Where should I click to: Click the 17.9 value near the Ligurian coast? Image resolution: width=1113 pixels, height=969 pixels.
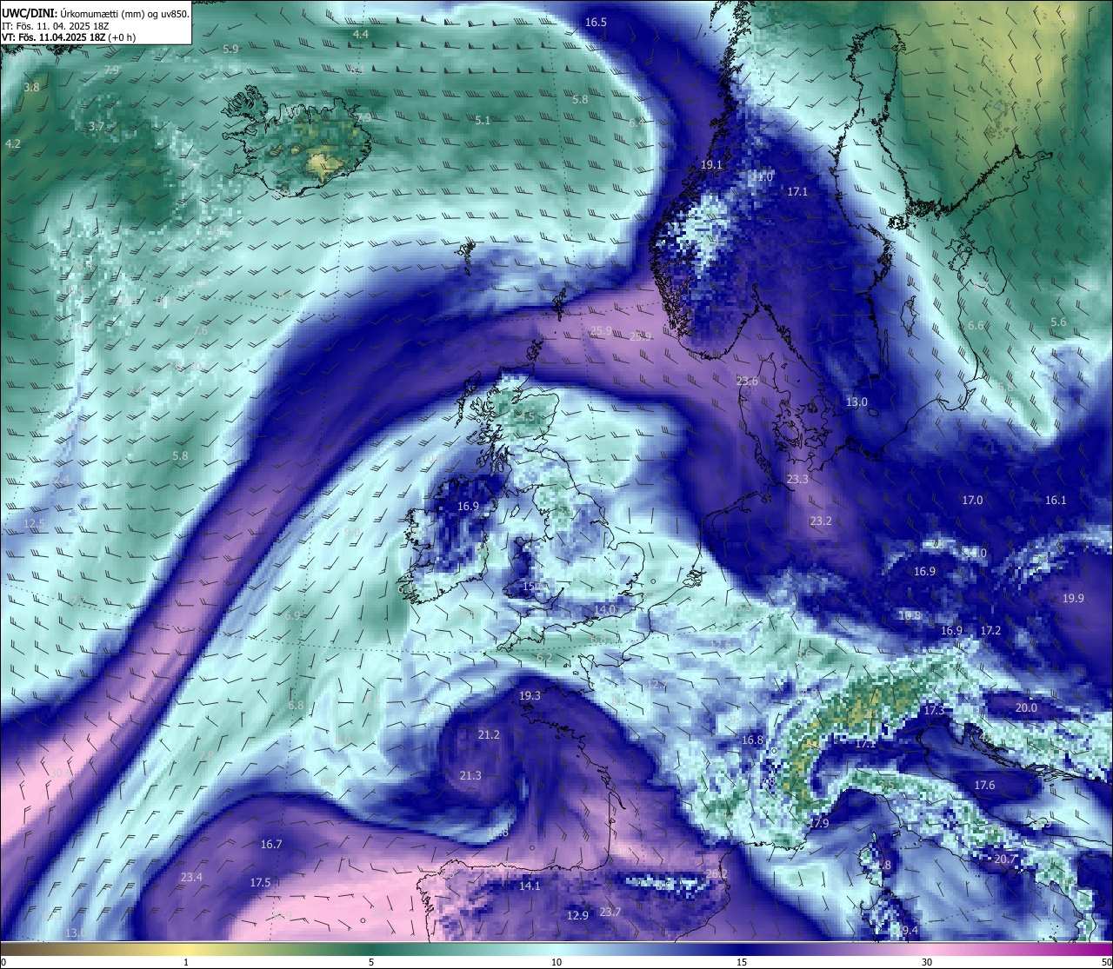click(x=818, y=824)
